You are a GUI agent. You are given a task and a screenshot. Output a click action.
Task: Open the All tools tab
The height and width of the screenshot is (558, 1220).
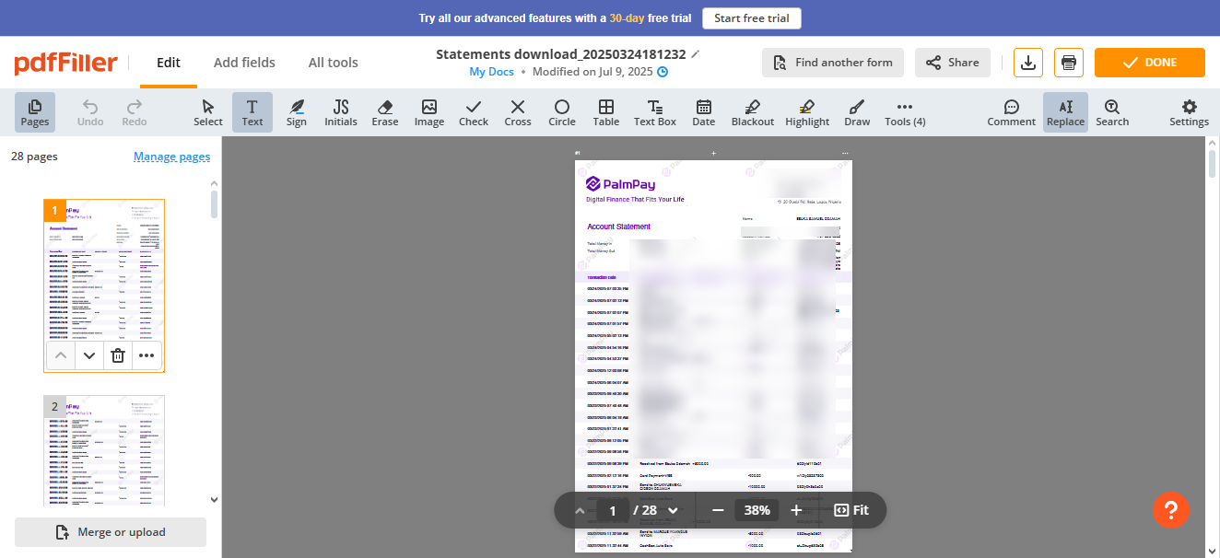(x=333, y=63)
